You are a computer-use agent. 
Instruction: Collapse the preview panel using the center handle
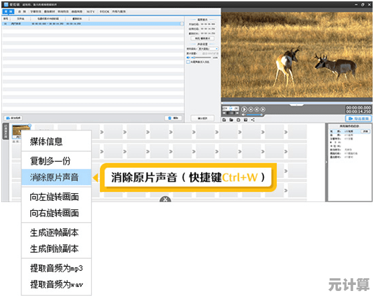[296, 104]
